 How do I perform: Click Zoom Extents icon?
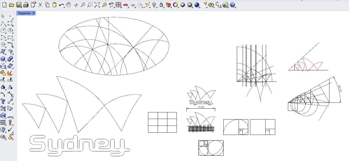click(x=97, y=5)
